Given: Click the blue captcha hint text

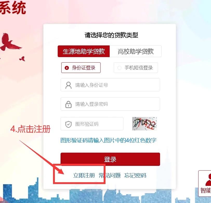Looking at the screenshot, I should 108,140.
